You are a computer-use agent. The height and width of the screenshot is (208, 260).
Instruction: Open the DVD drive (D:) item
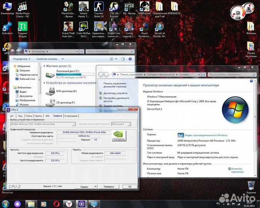click(66, 91)
